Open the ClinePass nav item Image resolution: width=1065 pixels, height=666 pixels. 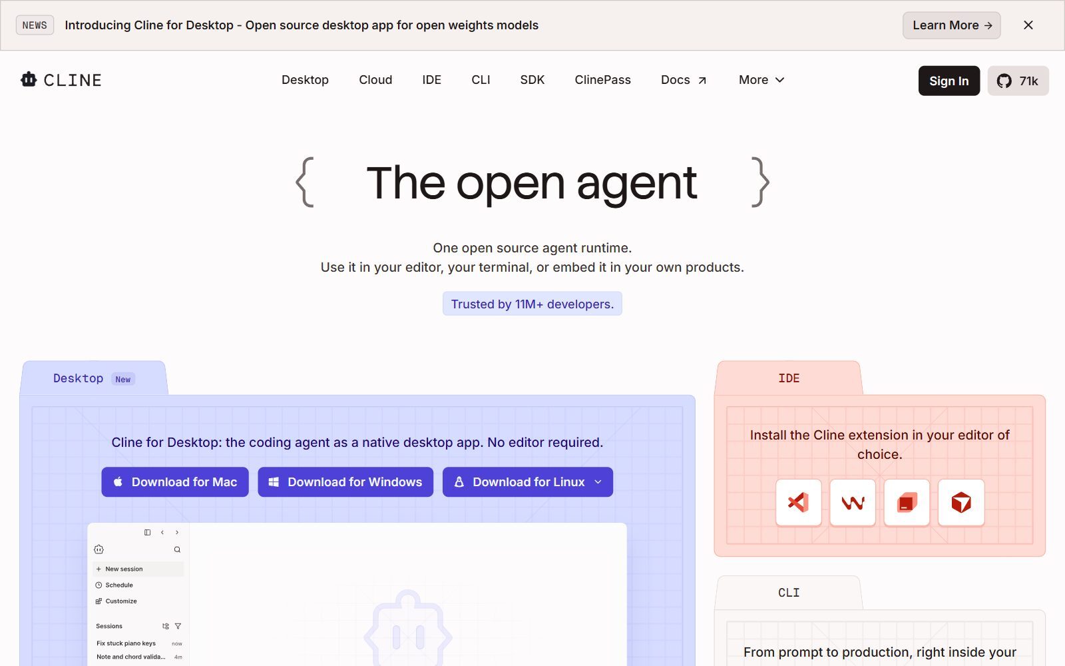point(602,80)
